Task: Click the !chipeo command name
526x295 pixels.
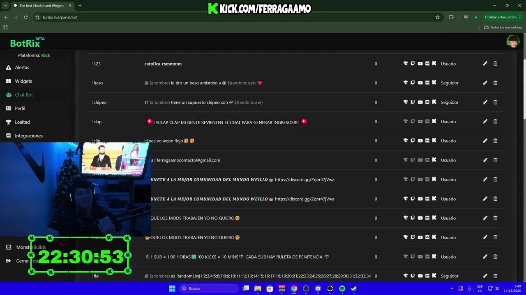Action: (x=99, y=102)
